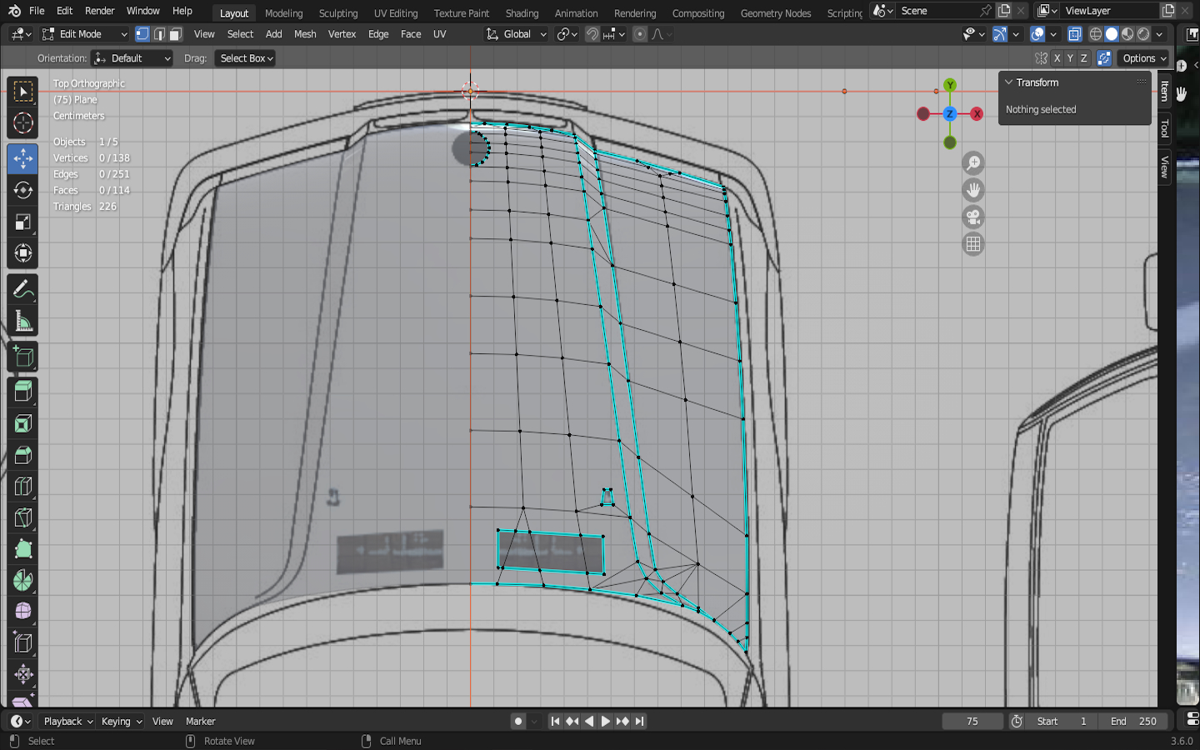Select the Scale tool
This screenshot has width=1200, height=750.
[23, 222]
